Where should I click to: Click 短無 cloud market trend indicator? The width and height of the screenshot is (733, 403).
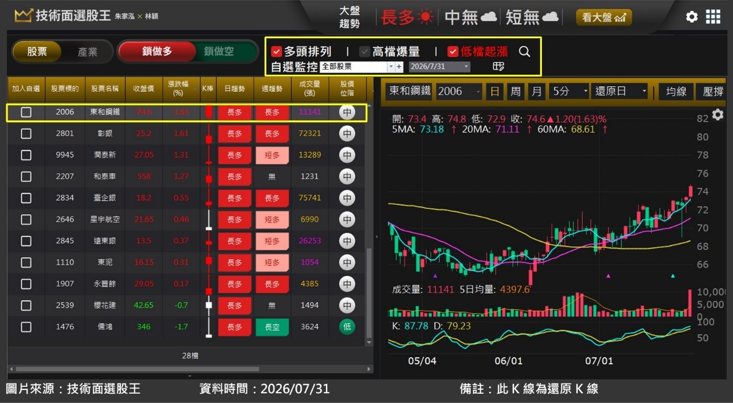tap(532, 17)
